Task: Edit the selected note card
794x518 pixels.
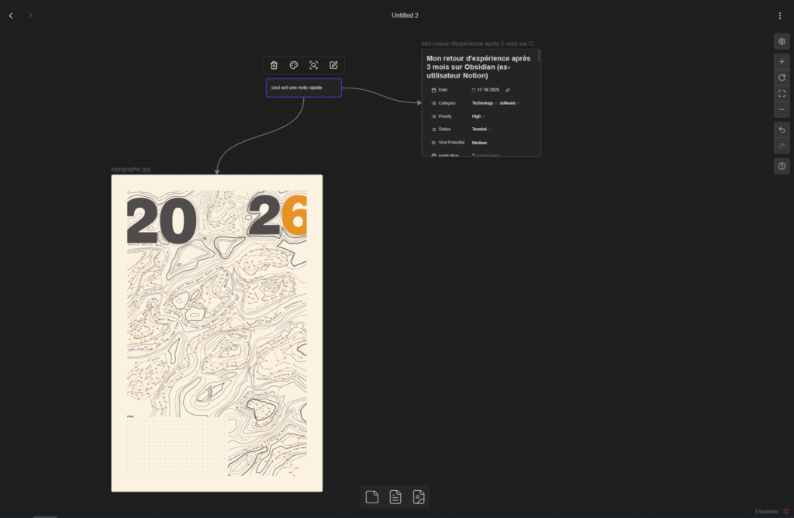Action: coord(334,66)
